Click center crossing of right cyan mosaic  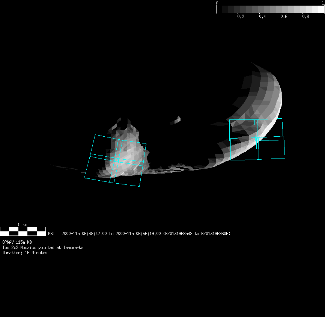pos(257,139)
